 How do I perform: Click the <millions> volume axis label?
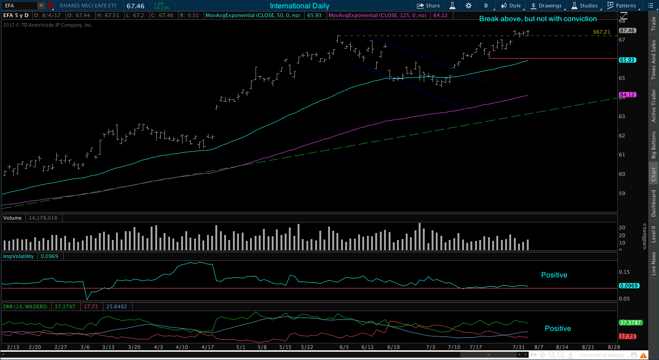(x=644, y=236)
